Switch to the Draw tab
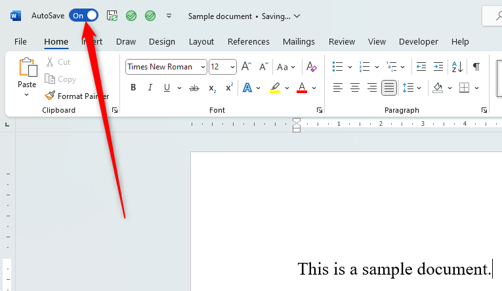The width and height of the screenshot is (502, 291). click(126, 41)
